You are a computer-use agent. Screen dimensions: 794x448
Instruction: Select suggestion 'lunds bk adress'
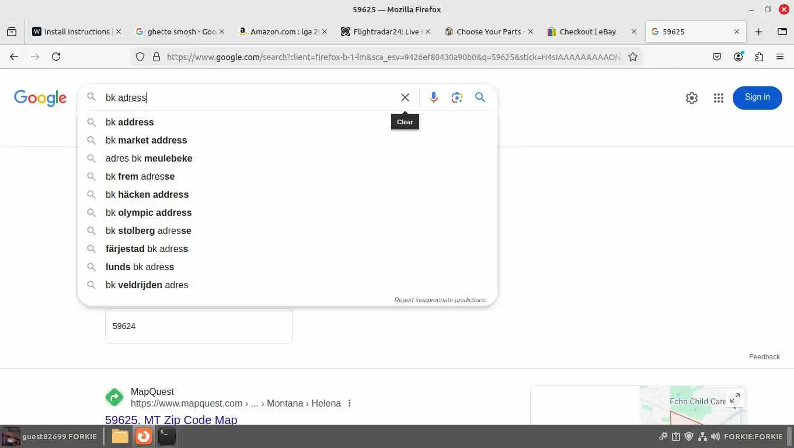[287, 267]
